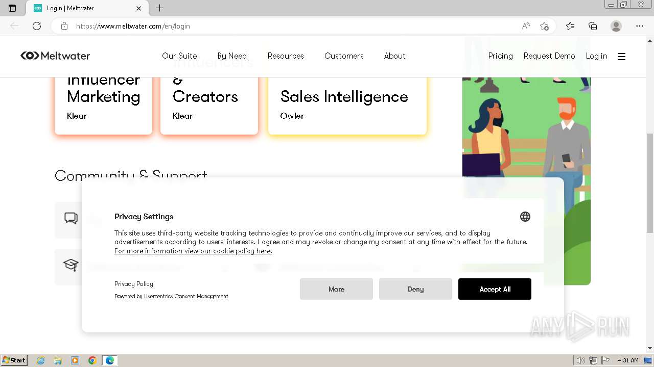654x367 pixels.
Task: Open the hamburger menu icon
Action: point(621,56)
